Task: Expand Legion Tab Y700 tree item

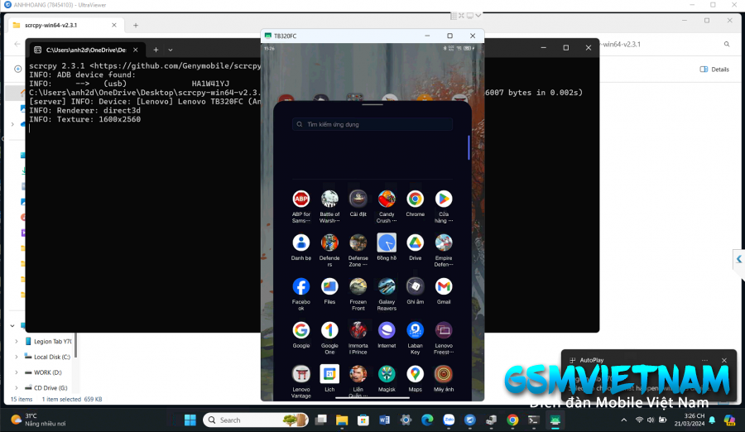Action: pyautogui.click(x=17, y=342)
